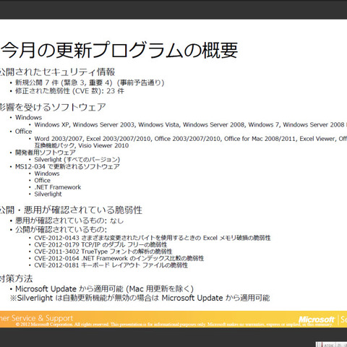Image resolution: width=347 pixels, height=347 pixels.
Task: Click the CVE-2012-0143 Excel メモリ破損 line
Action: tap(153, 238)
